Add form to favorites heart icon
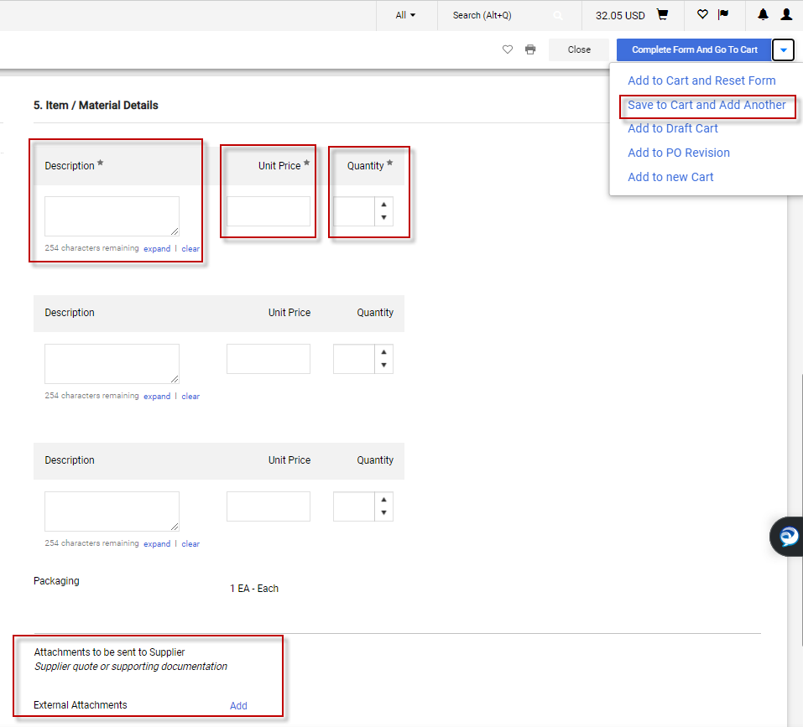Screen dimensions: 803x727 click(508, 49)
